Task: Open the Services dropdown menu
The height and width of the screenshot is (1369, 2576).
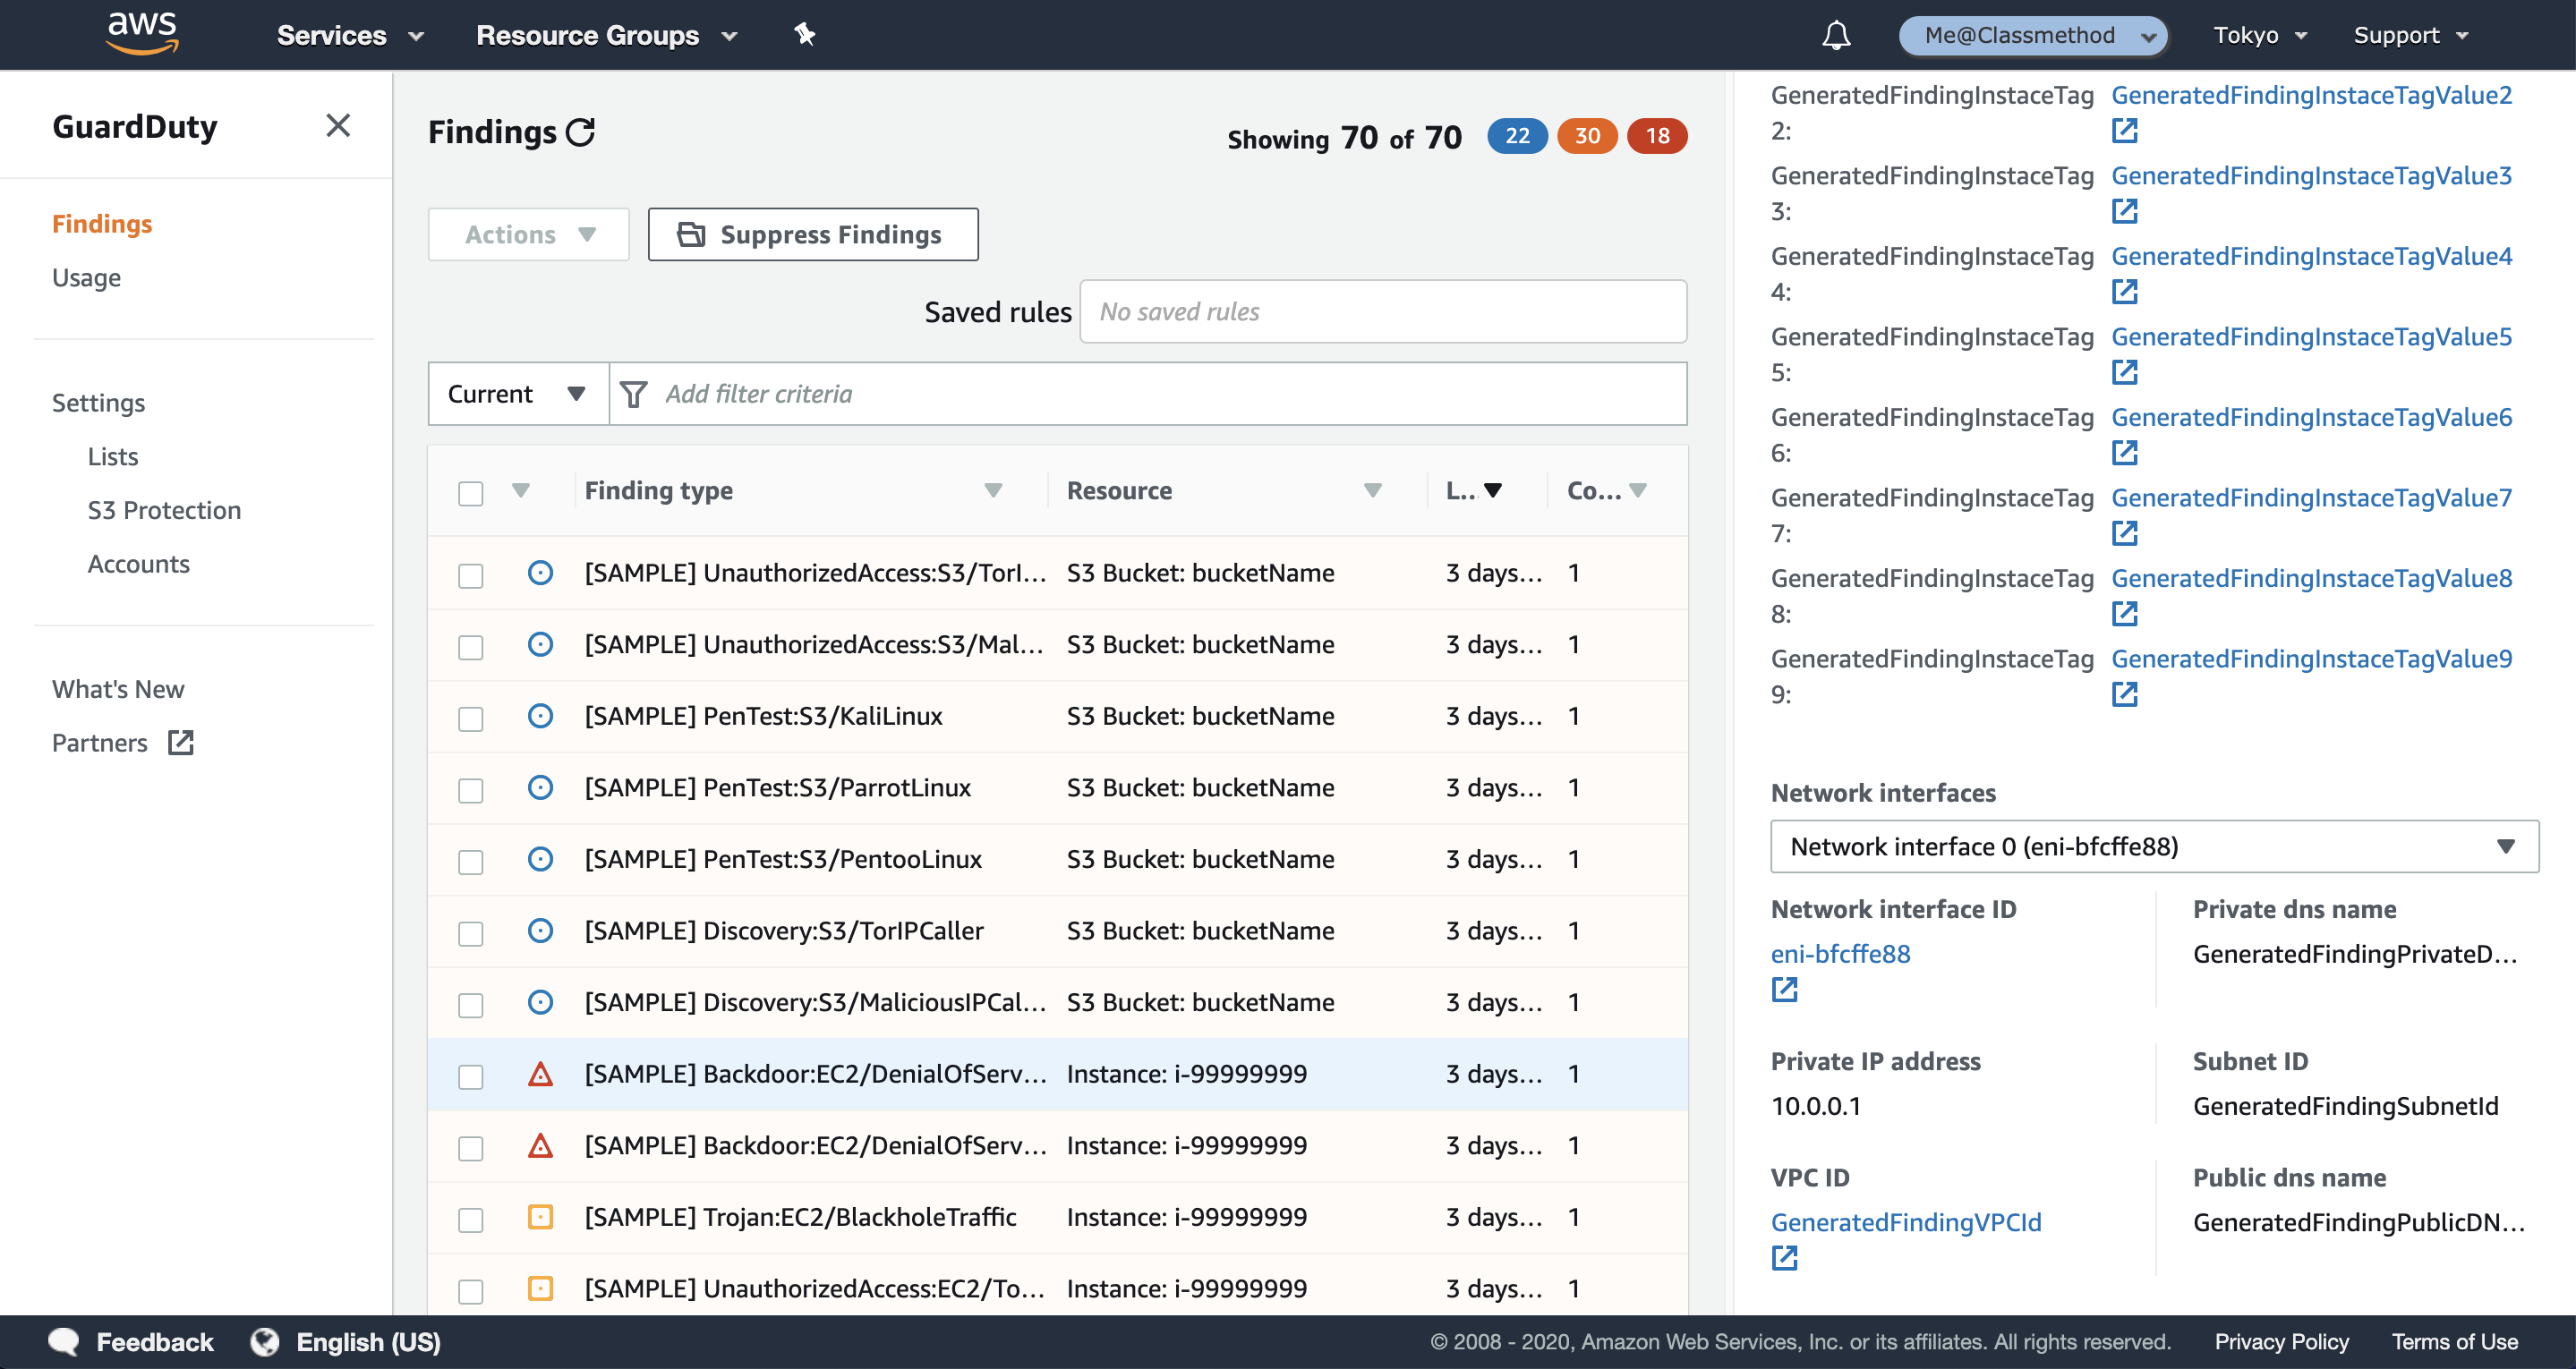Action: [351, 35]
